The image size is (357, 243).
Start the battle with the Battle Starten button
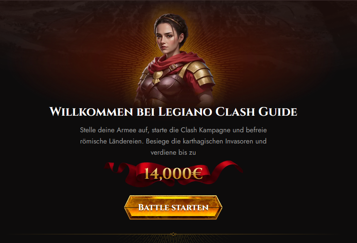[x=173, y=207]
